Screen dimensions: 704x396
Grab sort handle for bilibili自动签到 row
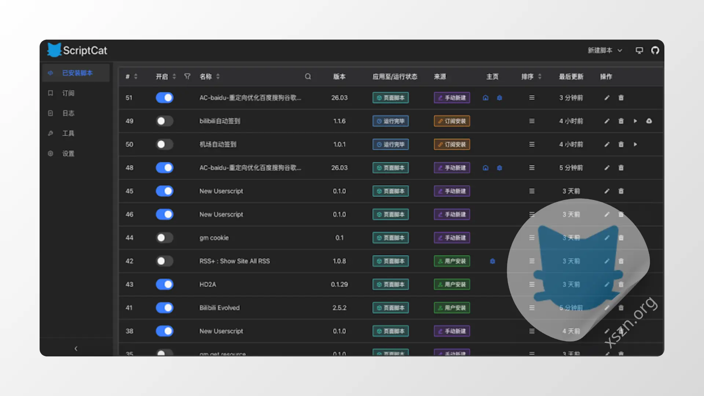[x=532, y=121]
